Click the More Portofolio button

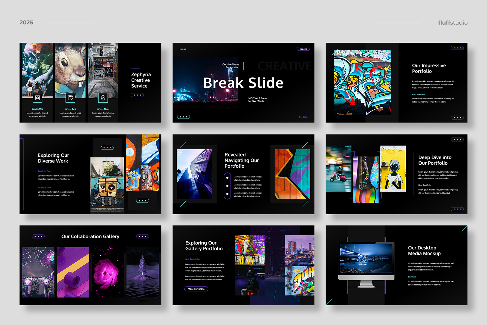click(x=196, y=289)
